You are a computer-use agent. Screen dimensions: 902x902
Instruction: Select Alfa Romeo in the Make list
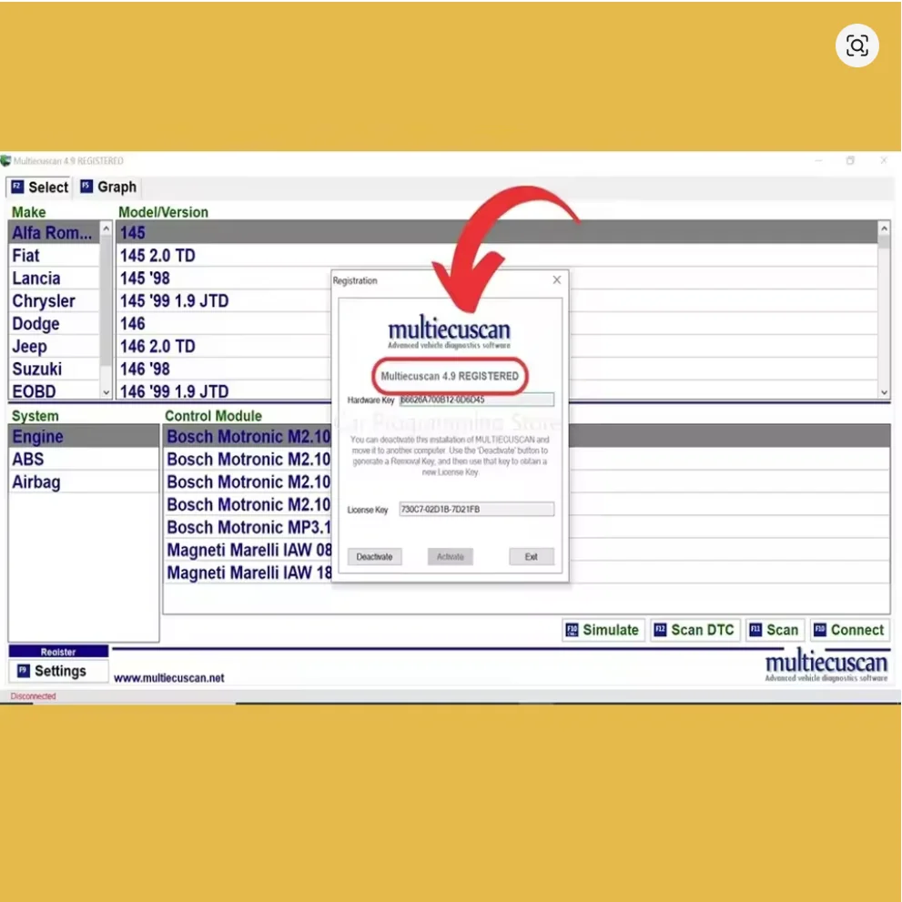click(54, 232)
